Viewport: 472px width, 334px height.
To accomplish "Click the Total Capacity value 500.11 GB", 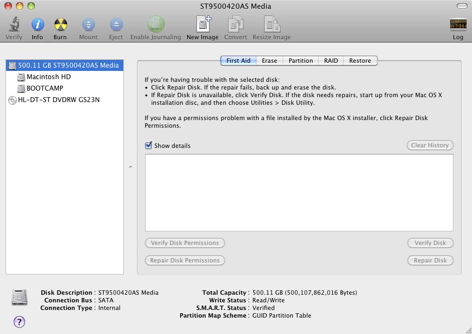I will 304,293.
